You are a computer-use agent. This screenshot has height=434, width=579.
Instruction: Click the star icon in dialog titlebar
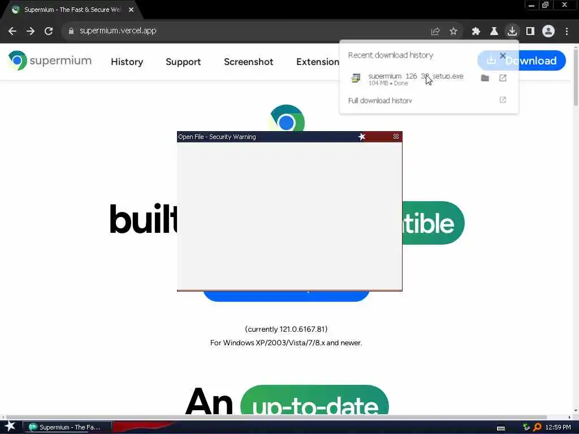(361, 137)
